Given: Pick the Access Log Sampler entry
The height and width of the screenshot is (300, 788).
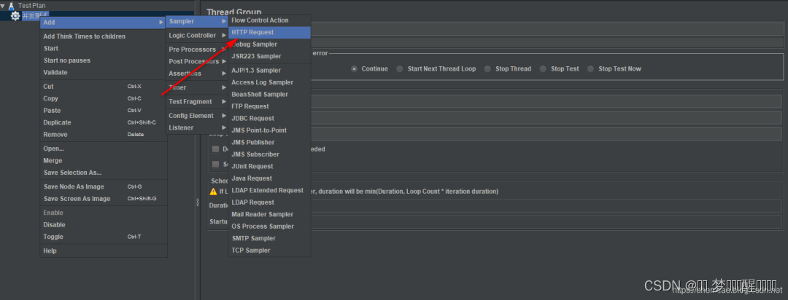Looking at the screenshot, I should click(269, 82).
